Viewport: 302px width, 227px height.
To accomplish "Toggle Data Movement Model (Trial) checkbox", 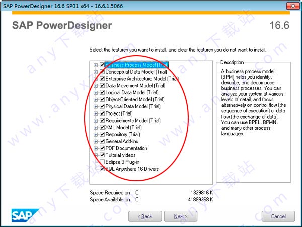I will (x=102, y=85).
